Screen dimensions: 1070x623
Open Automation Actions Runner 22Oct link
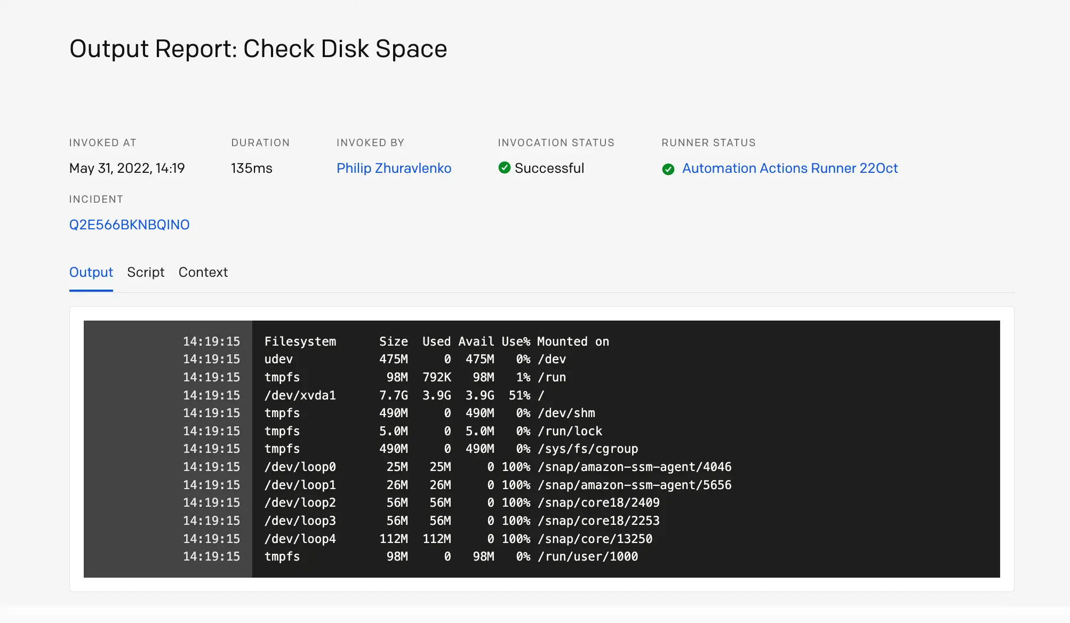click(789, 169)
